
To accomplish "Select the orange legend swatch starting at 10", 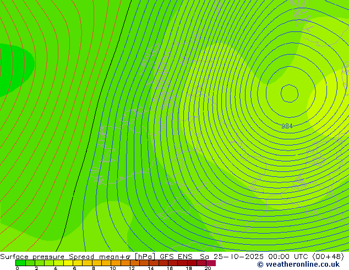I will (x=116, y=263).
